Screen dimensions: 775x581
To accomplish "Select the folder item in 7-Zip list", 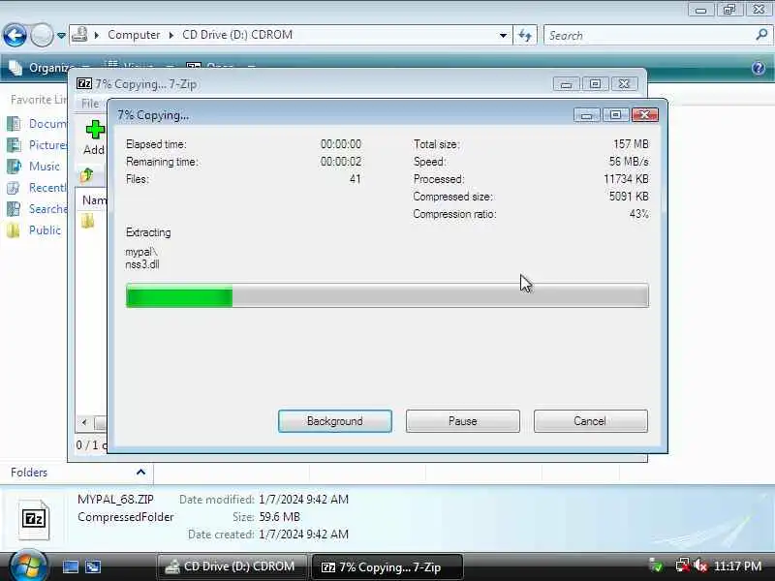I will point(88,221).
